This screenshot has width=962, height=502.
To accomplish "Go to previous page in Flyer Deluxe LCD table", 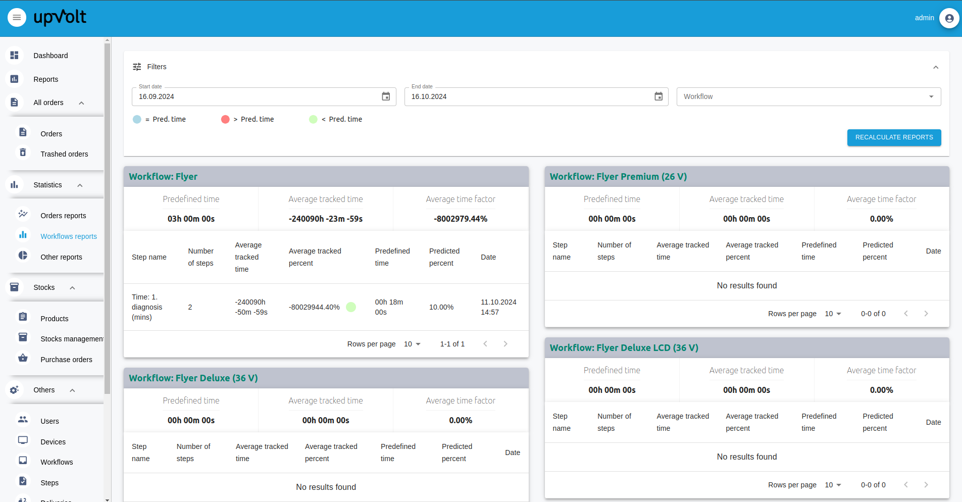I will click(x=906, y=485).
